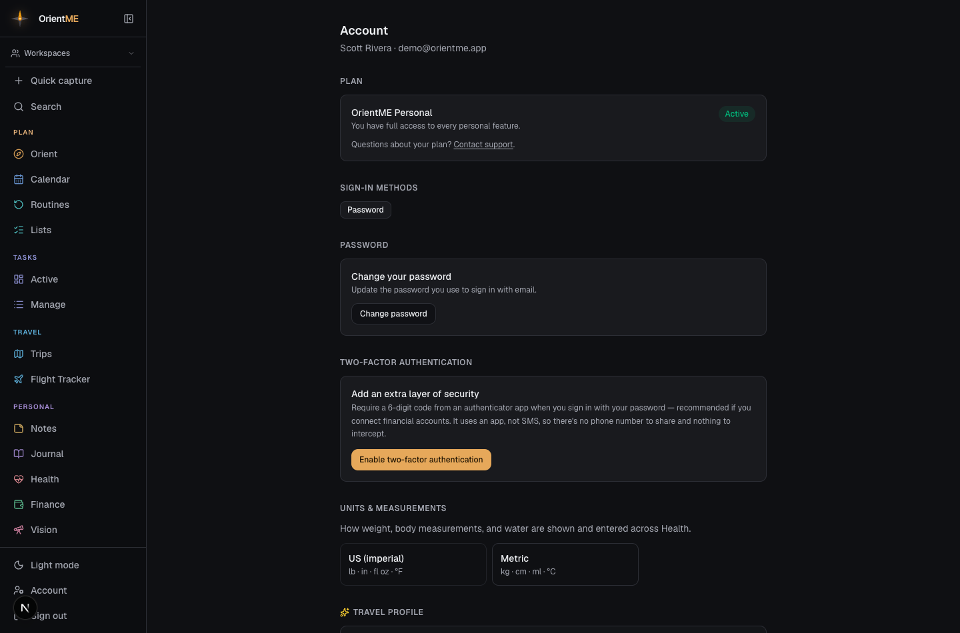The image size is (960, 633).
Task: Open the Calendar icon
Action: click(19, 179)
